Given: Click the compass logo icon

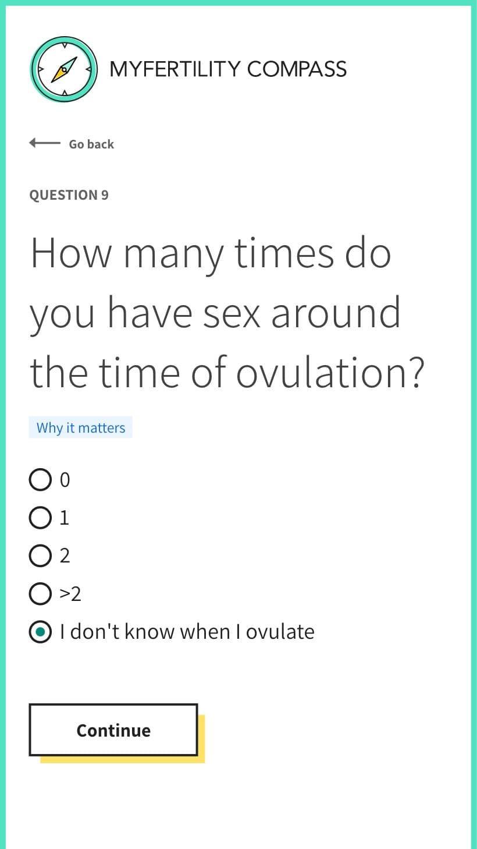Looking at the screenshot, I should coord(64,69).
